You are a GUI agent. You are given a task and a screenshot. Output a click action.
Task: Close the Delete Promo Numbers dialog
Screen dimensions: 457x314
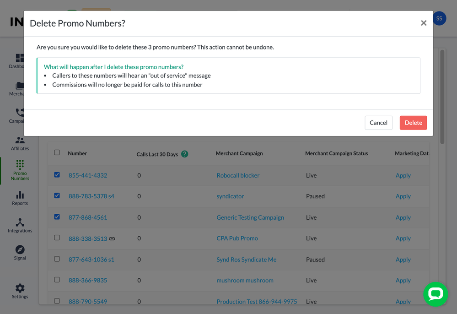tap(424, 23)
